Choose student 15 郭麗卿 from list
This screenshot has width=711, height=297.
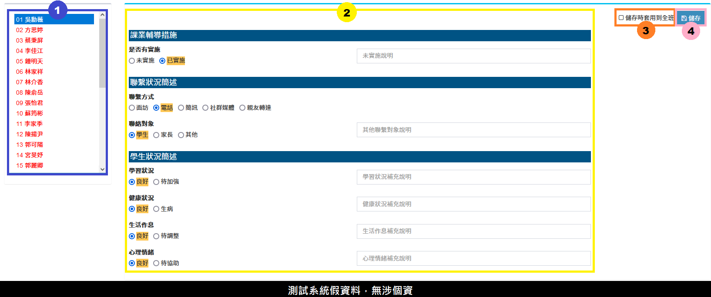point(30,165)
